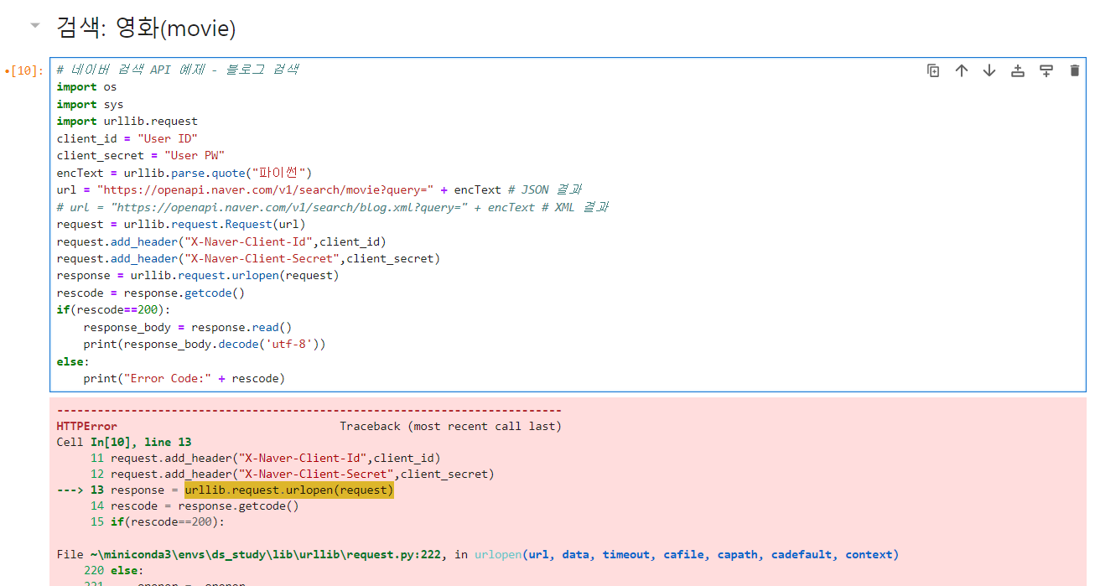
Task: Place cursor on the client_id assignment line
Action: coord(126,138)
